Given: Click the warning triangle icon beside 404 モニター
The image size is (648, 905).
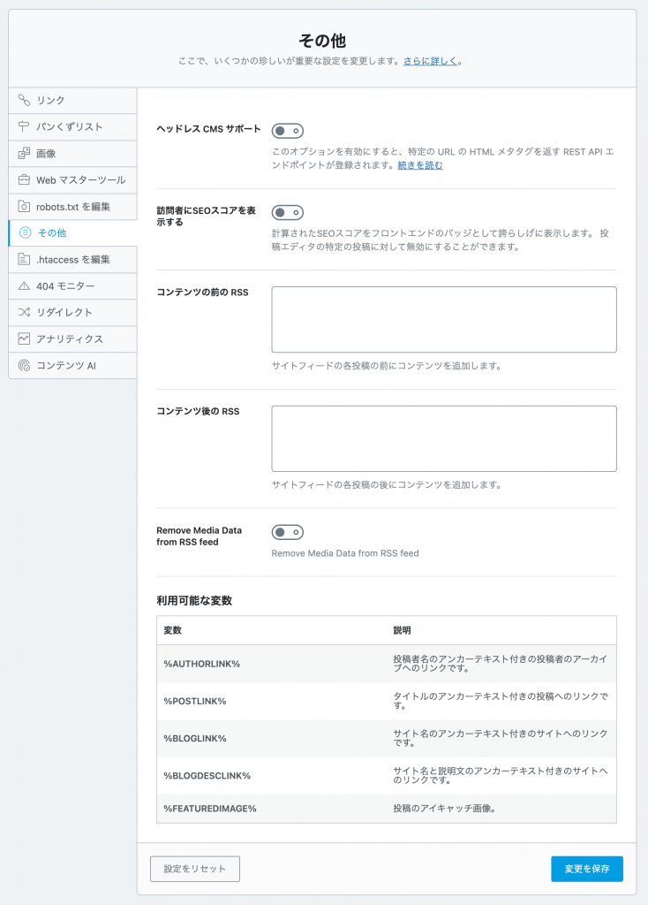Looking at the screenshot, I should [x=24, y=285].
